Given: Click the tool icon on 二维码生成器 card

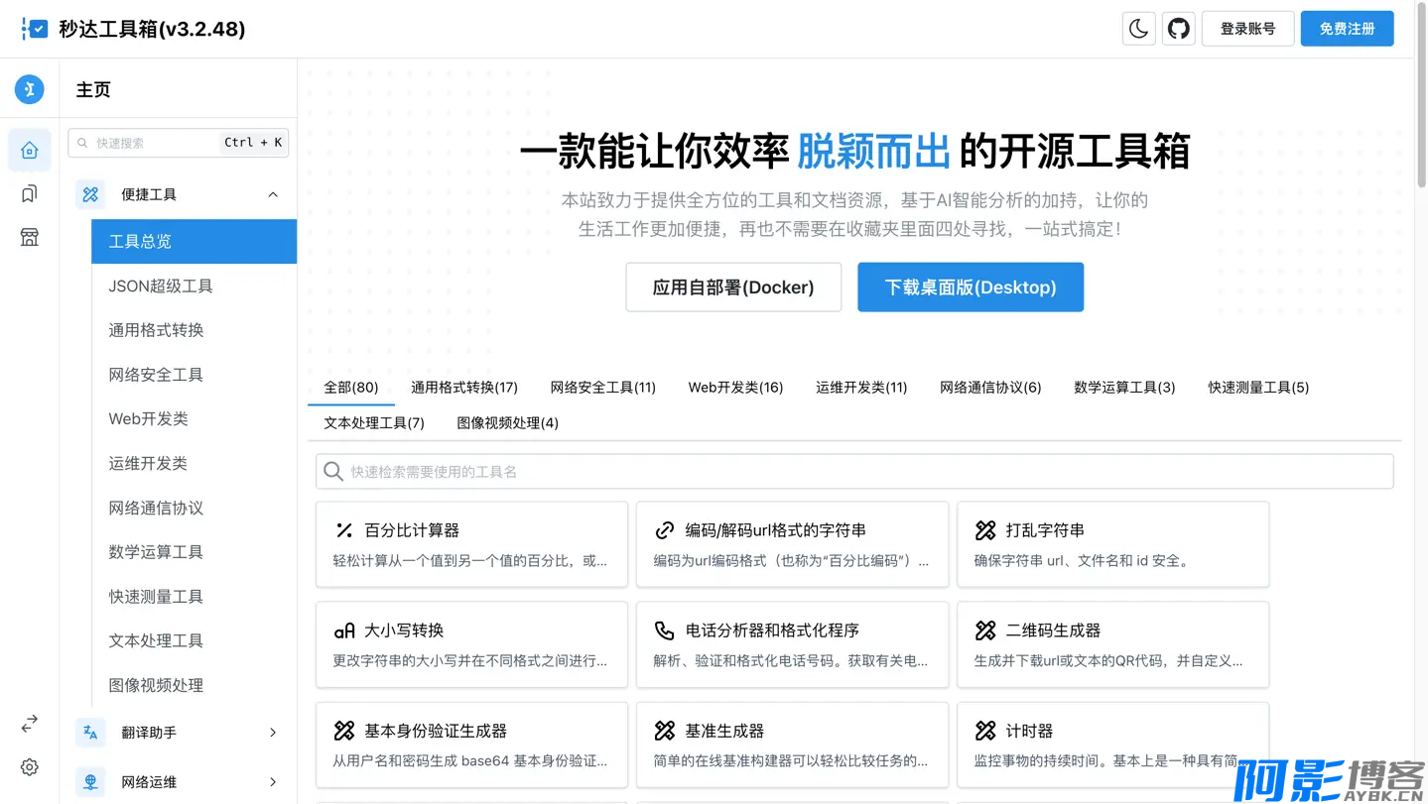Looking at the screenshot, I should (x=985, y=631).
